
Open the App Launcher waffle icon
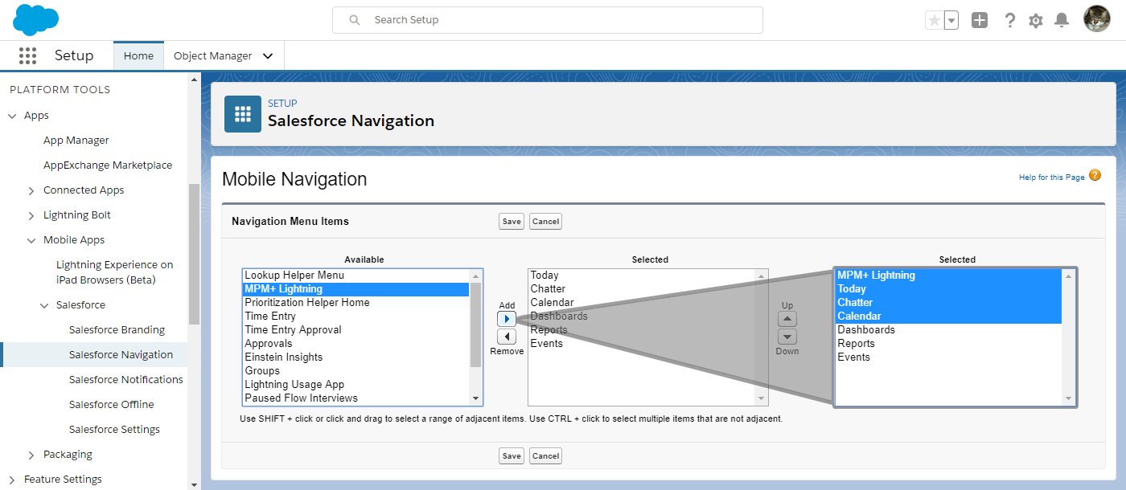[27, 55]
